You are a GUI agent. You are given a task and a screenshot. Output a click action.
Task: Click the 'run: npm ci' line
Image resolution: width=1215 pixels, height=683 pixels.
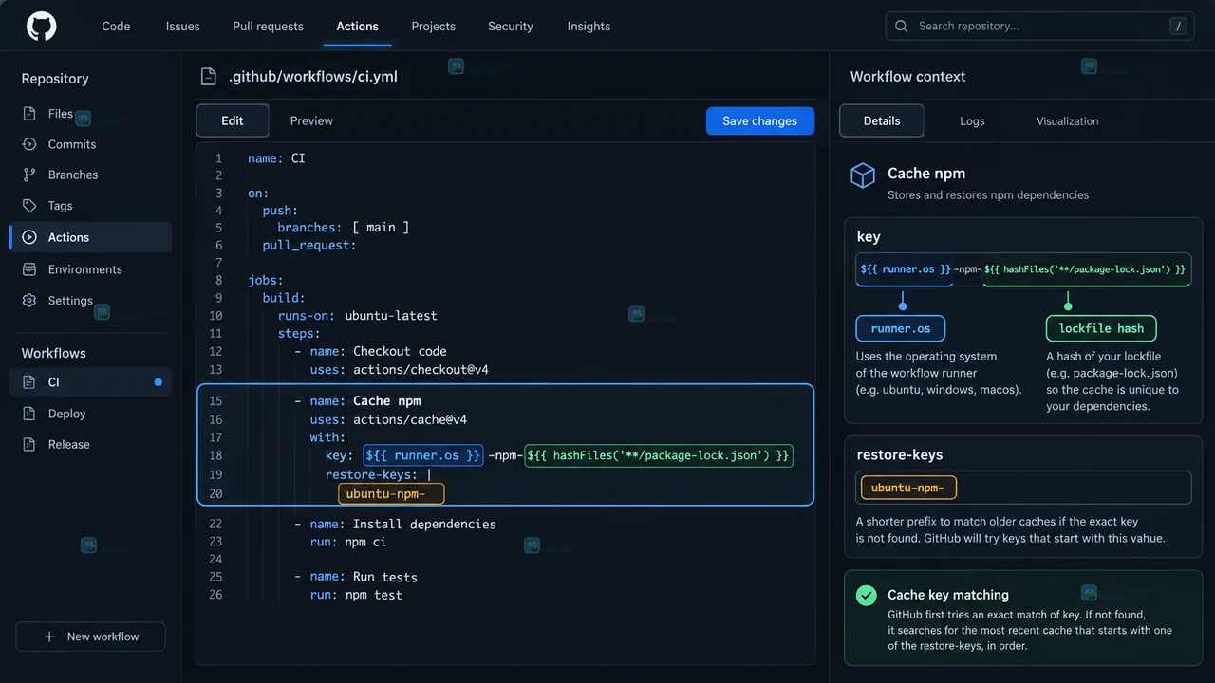[347, 542]
